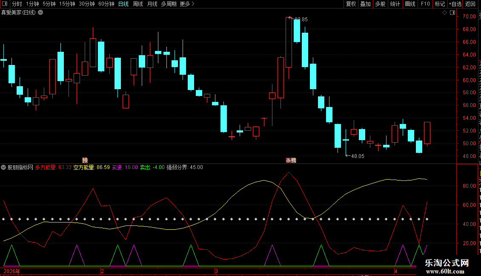This screenshot has height=276, width=481.
Task: Switch to 分时 intraday view
Action: pyautogui.click(x=17, y=4)
